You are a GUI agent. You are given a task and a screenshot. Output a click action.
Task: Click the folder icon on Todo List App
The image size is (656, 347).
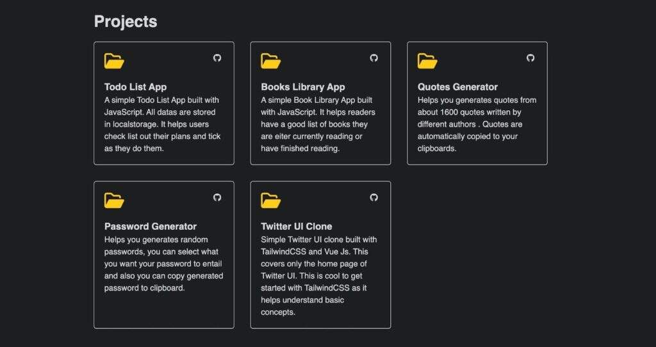tap(114, 61)
